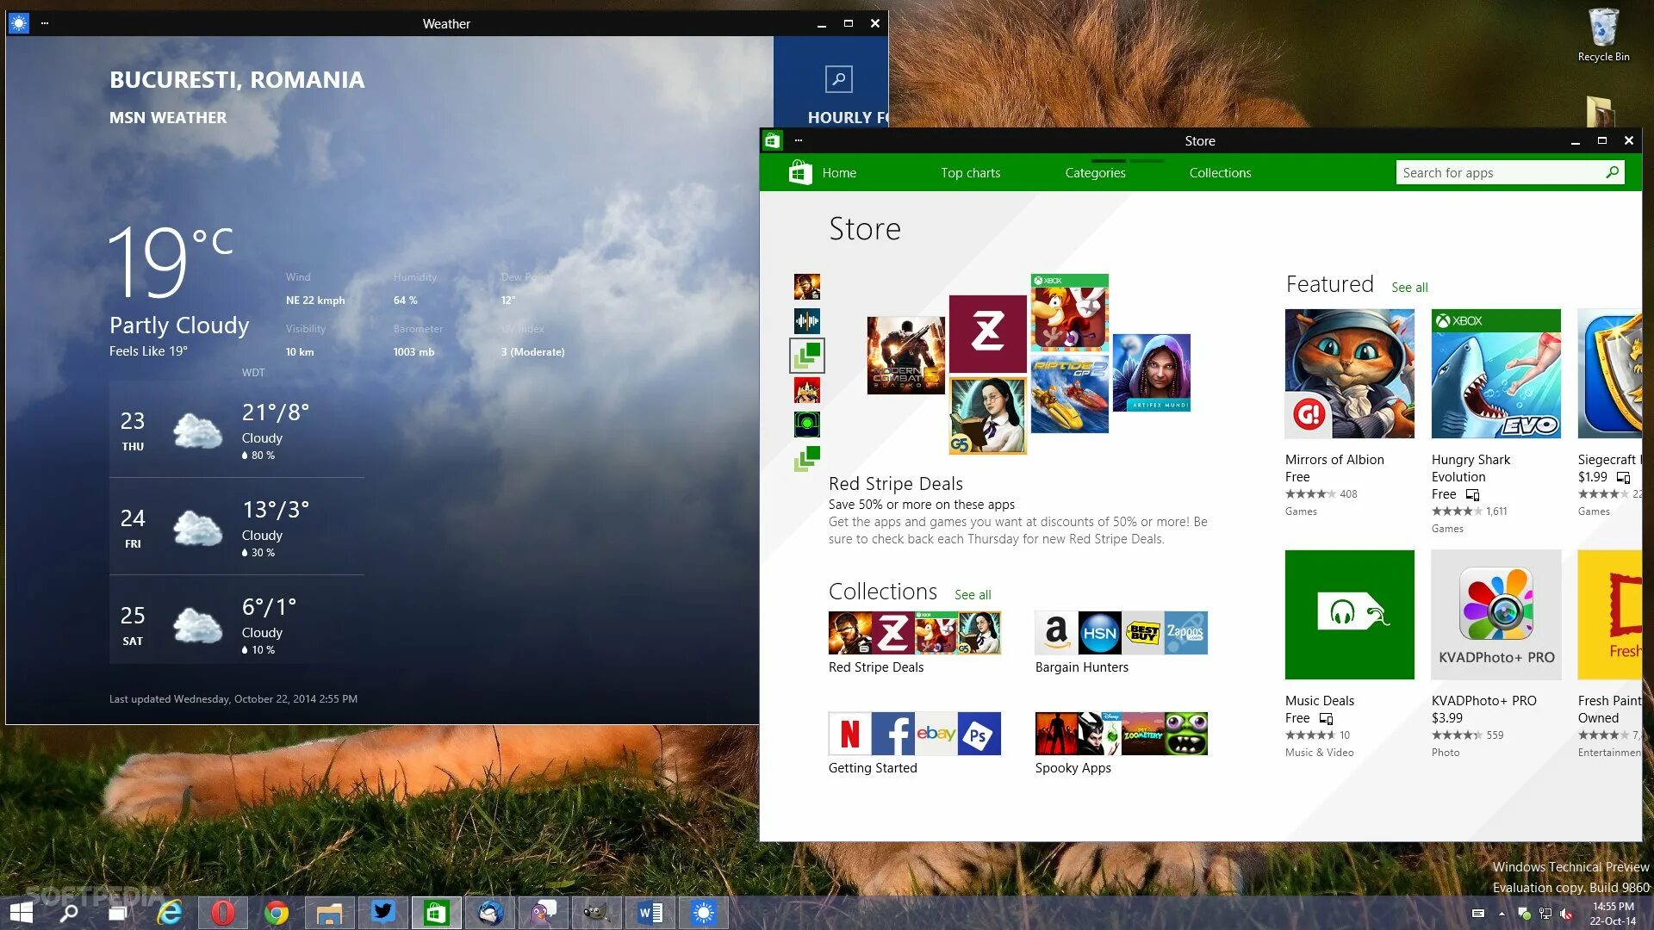The width and height of the screenshot is (1654, 930).
Task: Open the KVADPhoto+ PRO app tile
Action: tap(1495, 615)
